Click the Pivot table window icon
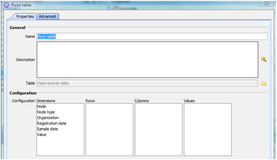Image resolution: width=277 pixels, height=160 pixels. pyautogui.click(x=7, y=5)
